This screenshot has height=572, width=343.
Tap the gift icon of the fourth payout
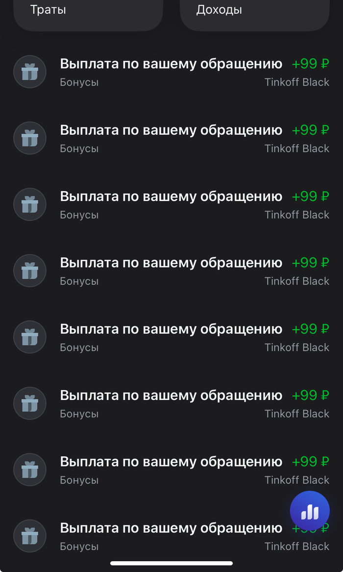pos(29,271)
